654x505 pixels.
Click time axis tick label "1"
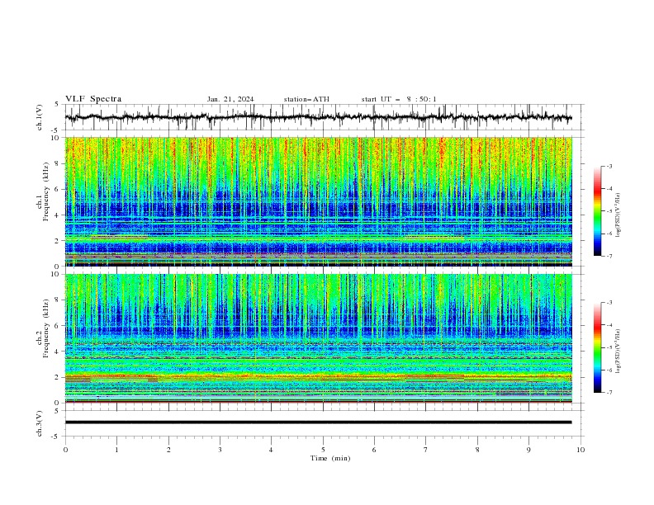(116, 450)
